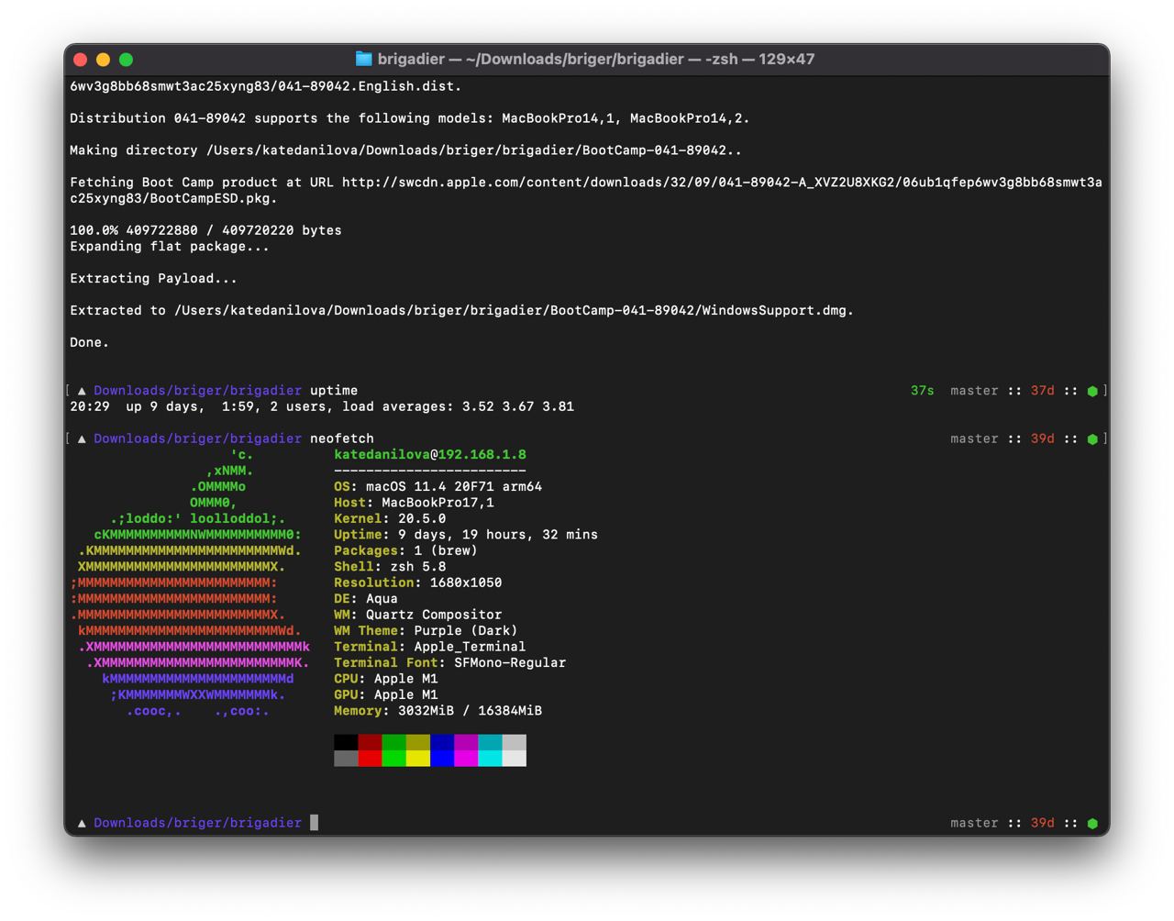Click the red '37d' git age text
The height and width of the screenshot is (921, 1174).
[x=1043, y=391]
